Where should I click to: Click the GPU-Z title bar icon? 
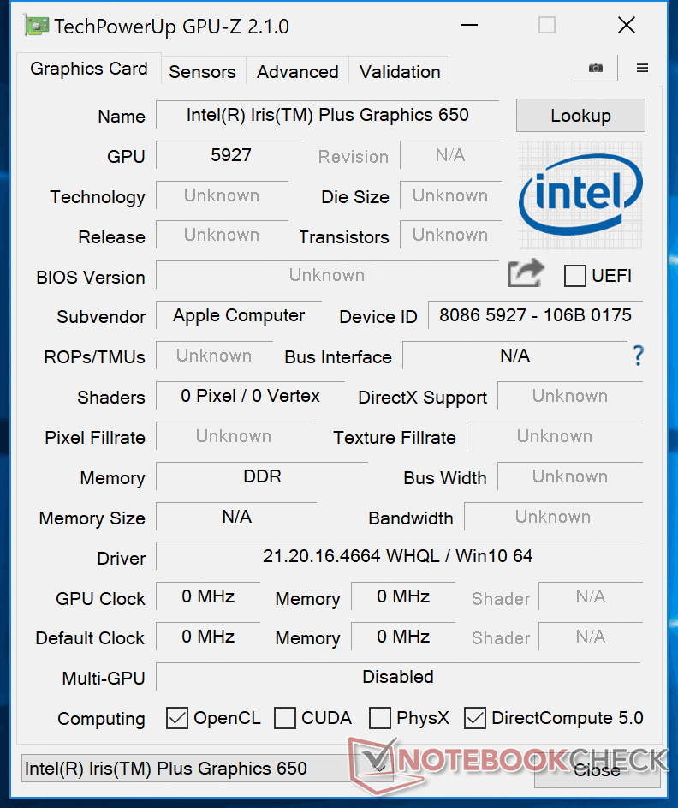36,26
